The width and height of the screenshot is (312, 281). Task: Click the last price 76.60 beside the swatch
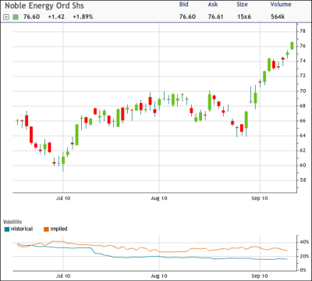(x=31, y=17)
